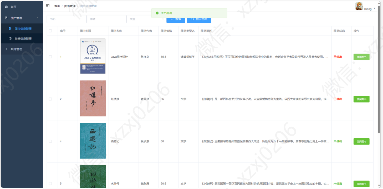Check the row for 西游记

(x=50, y=141)
